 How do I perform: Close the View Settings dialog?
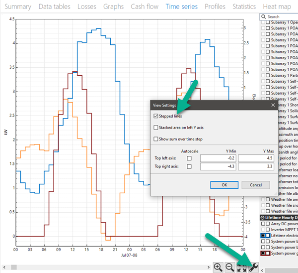pos(273,105)
